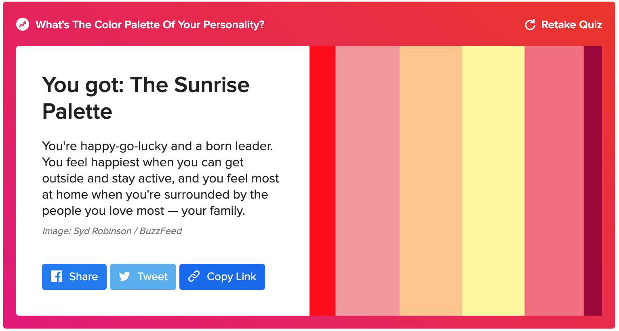Click the BuzzFeed trending arrow icon
The width and height of the screenshot is (619, 331).
pyautogui.click(x=23, y=25)
